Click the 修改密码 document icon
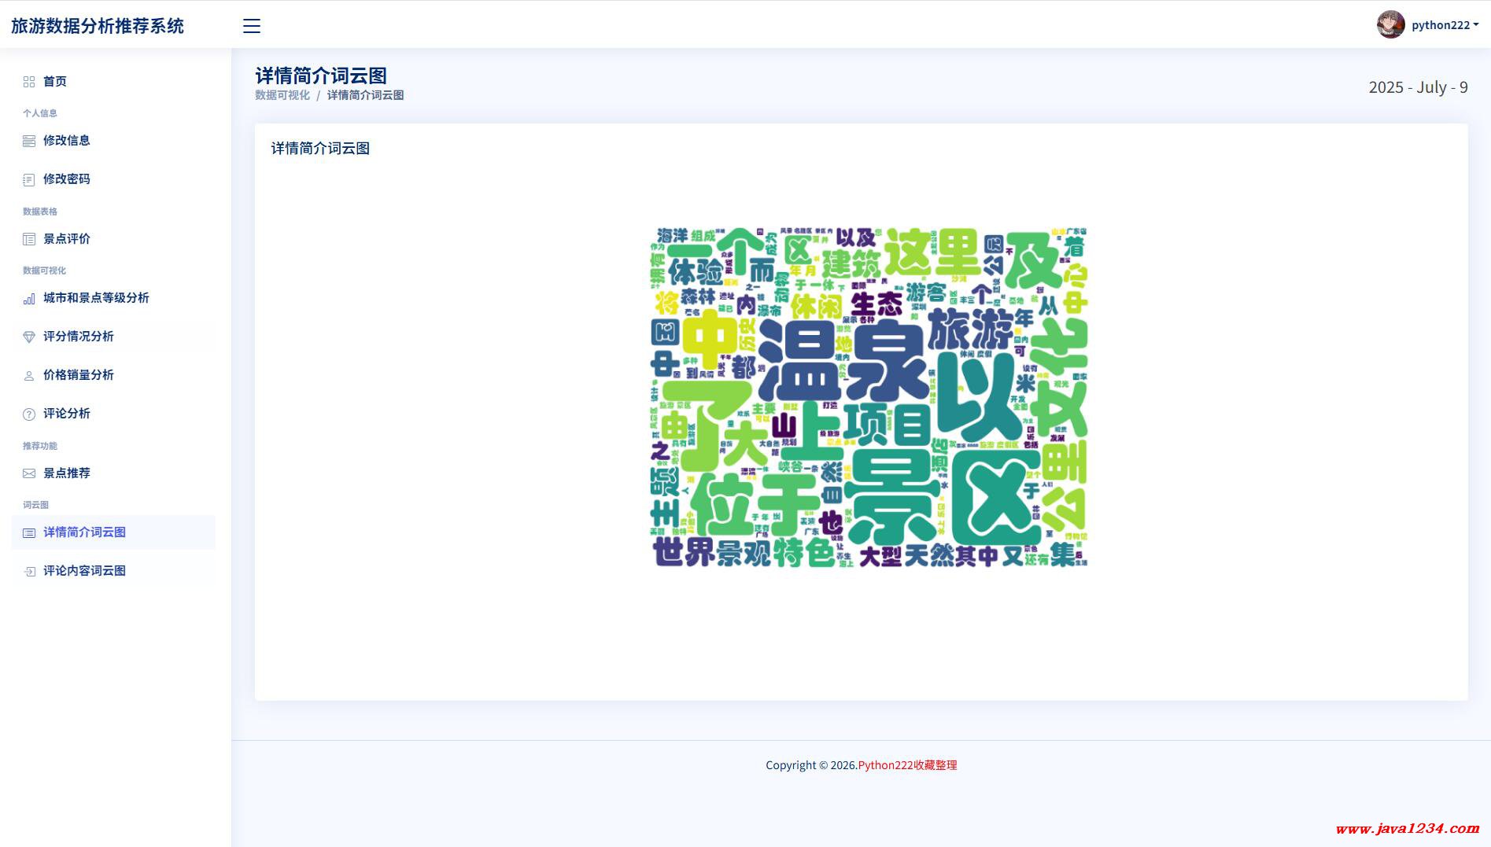 tap(29, 179)
